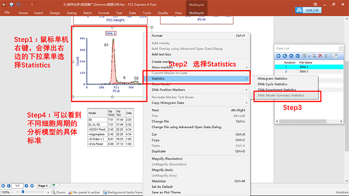Select the DNA 5 row in Data List
The height and width of the screenshot is (196, 349).
click(x=309, y=72)
